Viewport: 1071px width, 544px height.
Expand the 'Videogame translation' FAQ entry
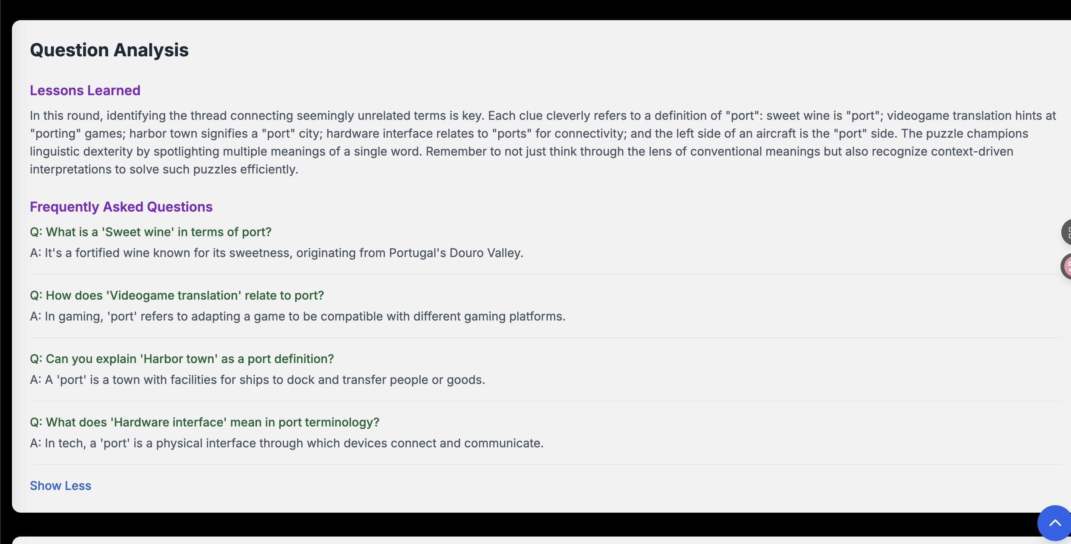tap(177, 295)
